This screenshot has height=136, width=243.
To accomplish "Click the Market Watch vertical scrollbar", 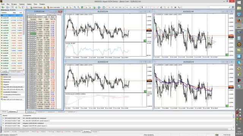I will [24, 41].
